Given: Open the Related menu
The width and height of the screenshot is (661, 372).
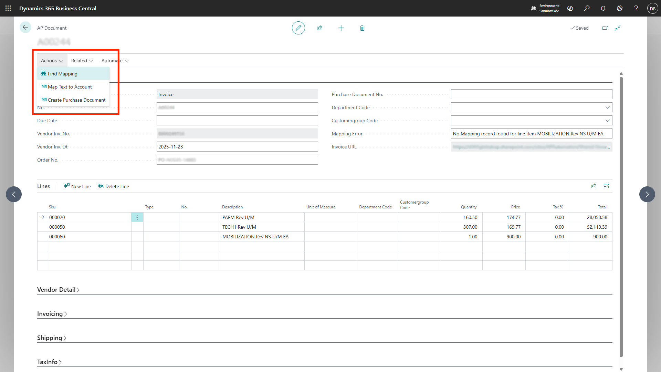Looking at the screenshot, I should pos(82,61).
